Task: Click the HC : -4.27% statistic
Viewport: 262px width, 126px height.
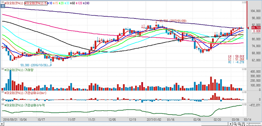Action: (x=236, y=62)
